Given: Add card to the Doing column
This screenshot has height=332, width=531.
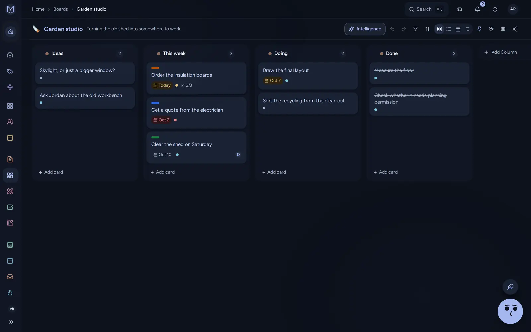Looking at the screenshot, I should click(274, 172).
